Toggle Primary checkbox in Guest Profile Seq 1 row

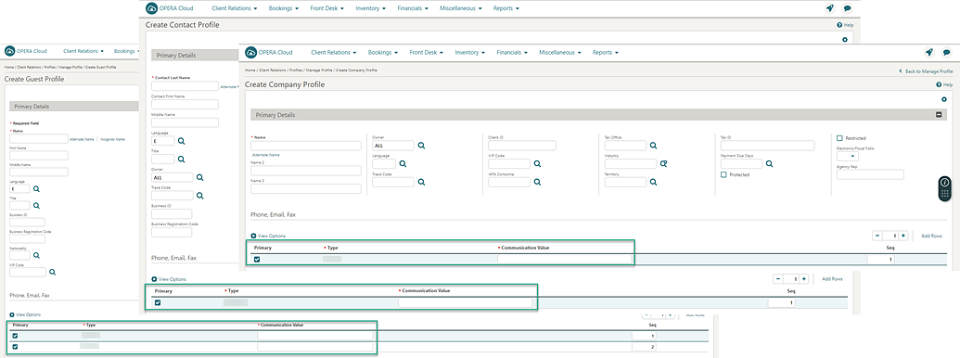(16, 336)
